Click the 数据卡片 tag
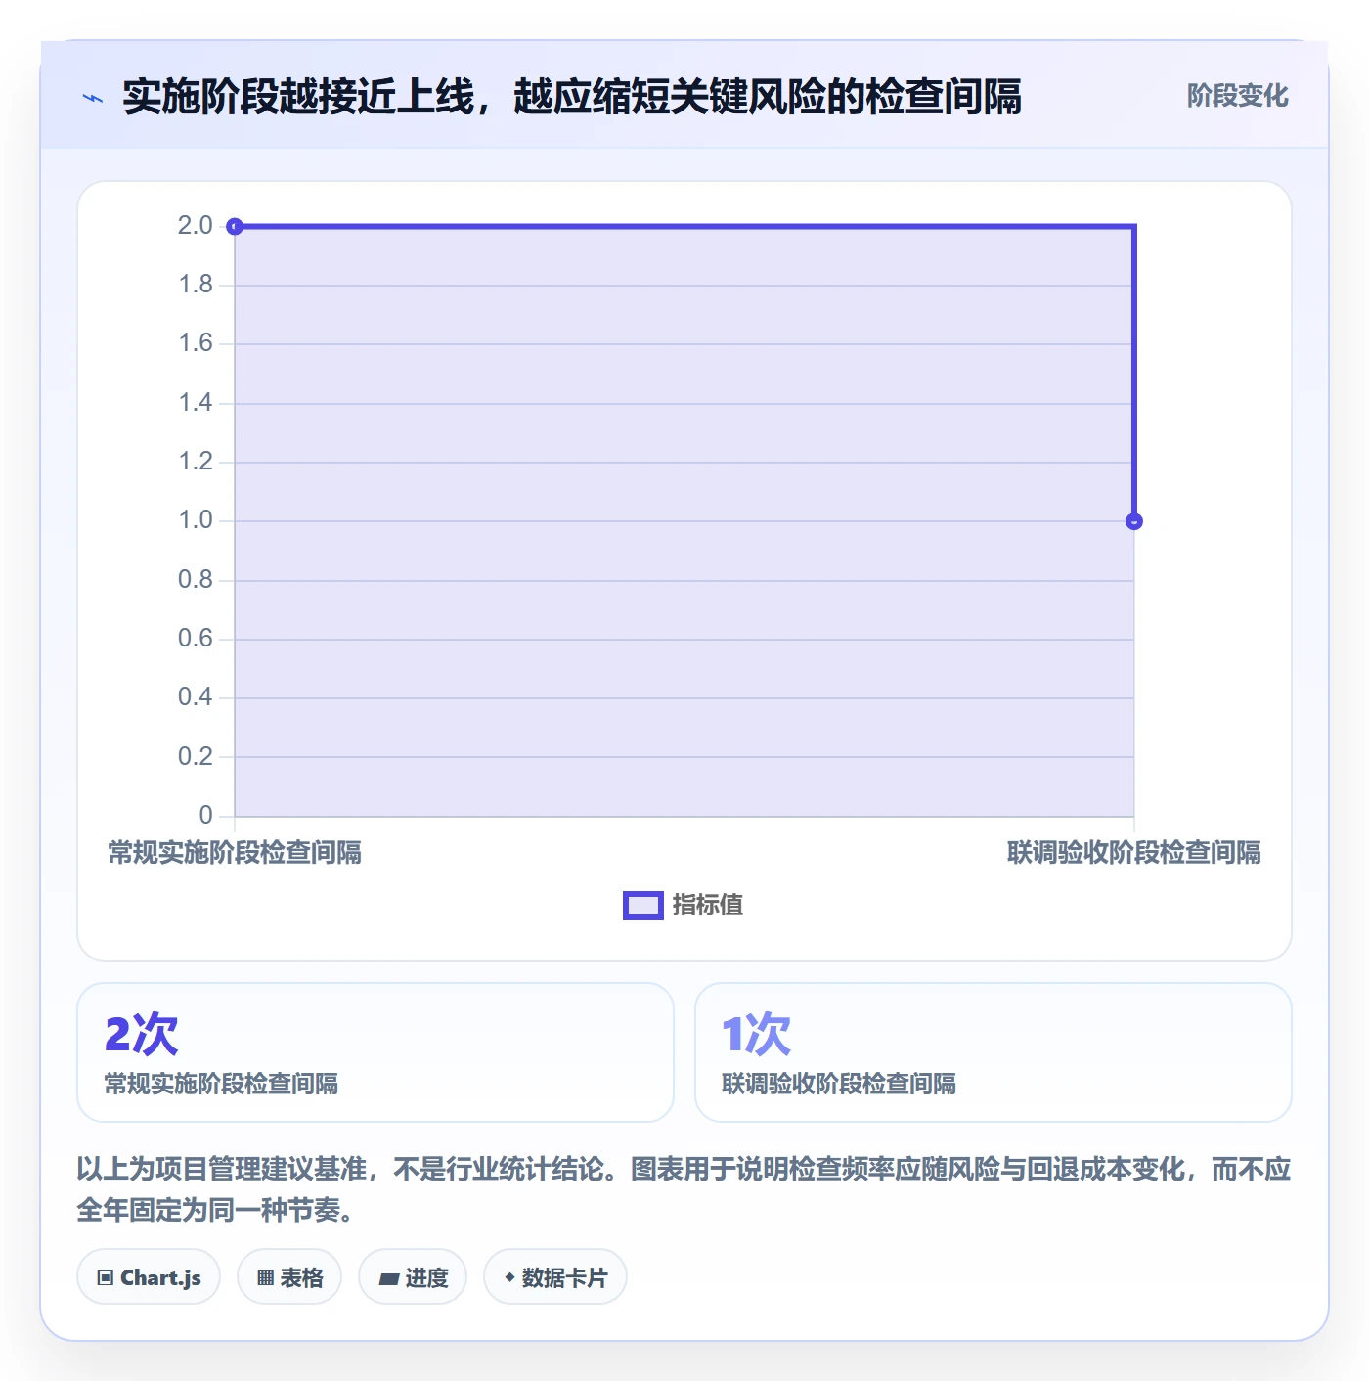1369x1381 pixels. (x=555, y=1277)
